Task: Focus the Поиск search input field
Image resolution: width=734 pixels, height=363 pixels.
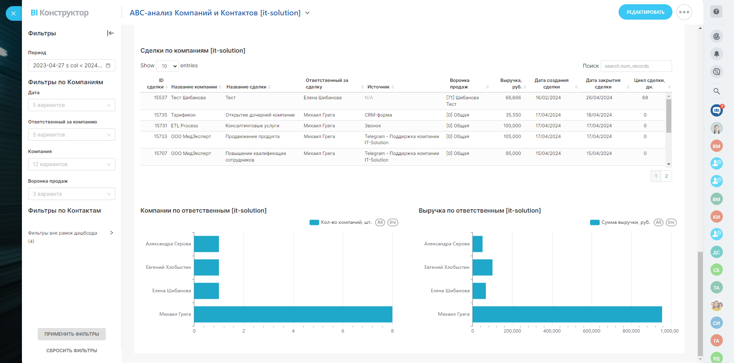Action: [636, 66]
